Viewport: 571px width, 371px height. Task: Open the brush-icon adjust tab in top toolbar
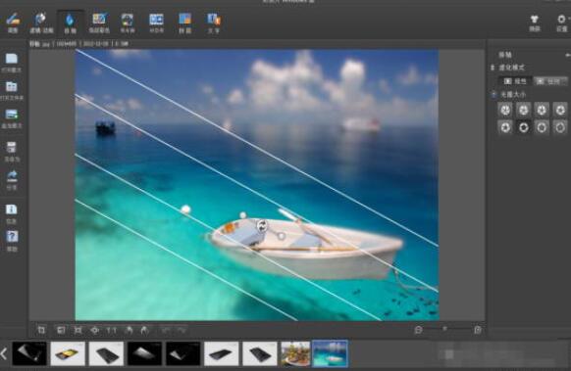point(13,23)
